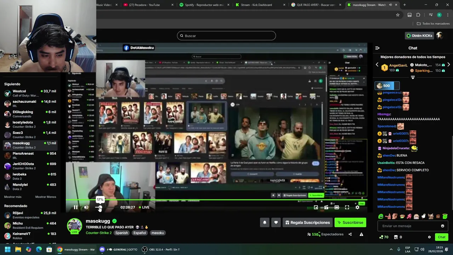Open Soez3 channel in sidebar

click(x=30, y=135)
